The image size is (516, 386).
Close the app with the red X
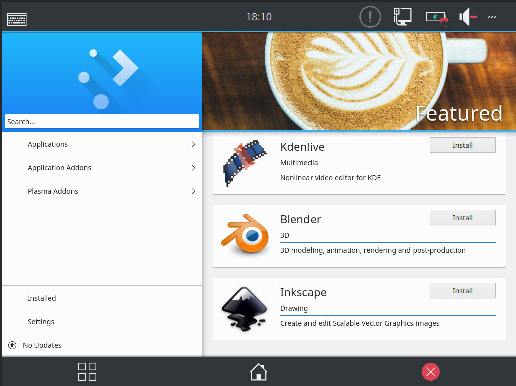(431, 372)
